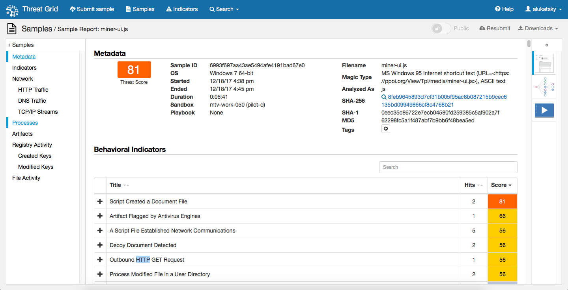The height and width of the screenshot is (290, 568).
Task: Collapse the right preview panel with the chevrons
Action: coord(547,45)
